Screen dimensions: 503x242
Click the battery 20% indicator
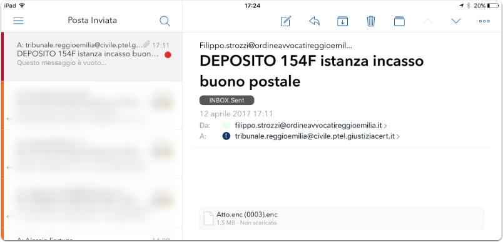point(486,6)
